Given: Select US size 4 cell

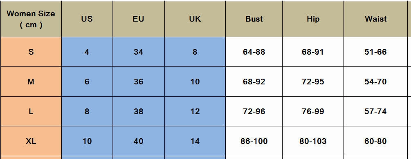Looking at the screenshot, I should click(x=87, y=52).
